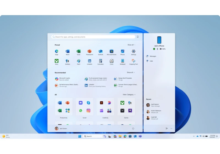Screen dimensions: 220x154
Task: Click the OneDrive cloud icon in the tray
Action: (197, 136)
